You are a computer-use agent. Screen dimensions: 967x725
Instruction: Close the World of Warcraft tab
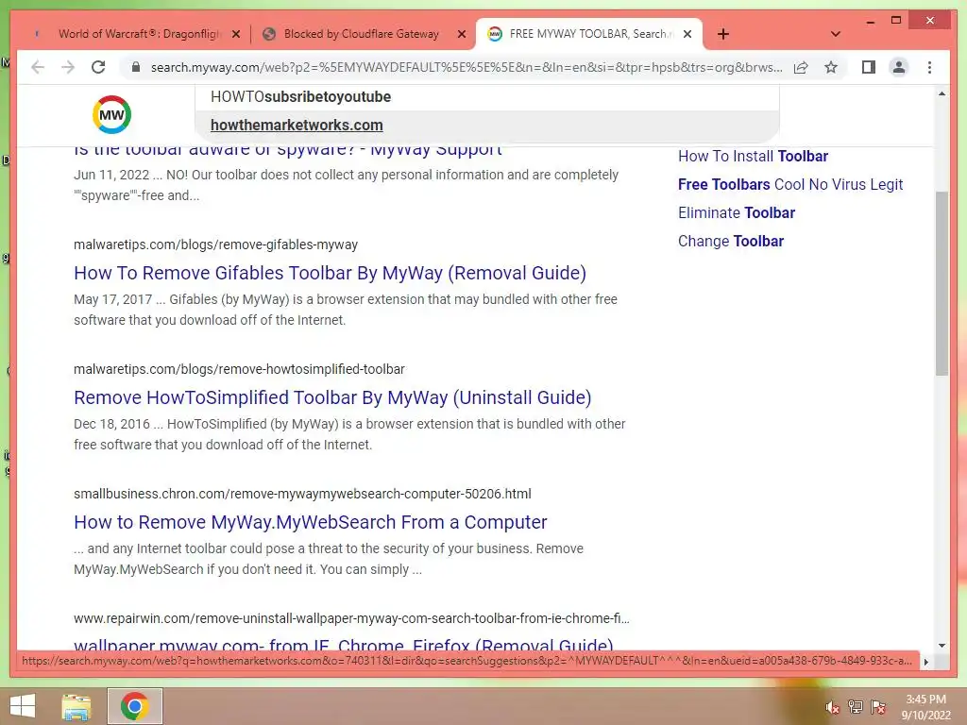pyautogui.click(x=235, y=35)
